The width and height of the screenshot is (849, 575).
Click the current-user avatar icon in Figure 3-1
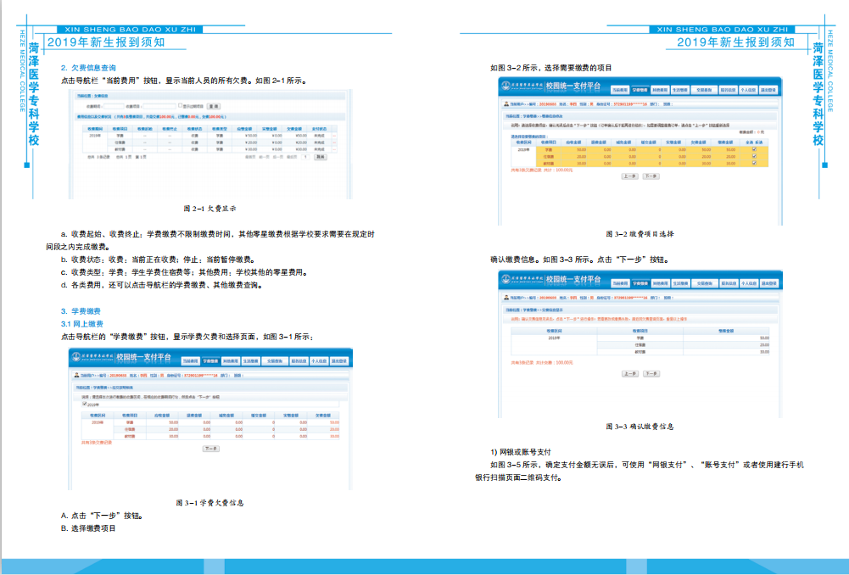click(76, 375)
